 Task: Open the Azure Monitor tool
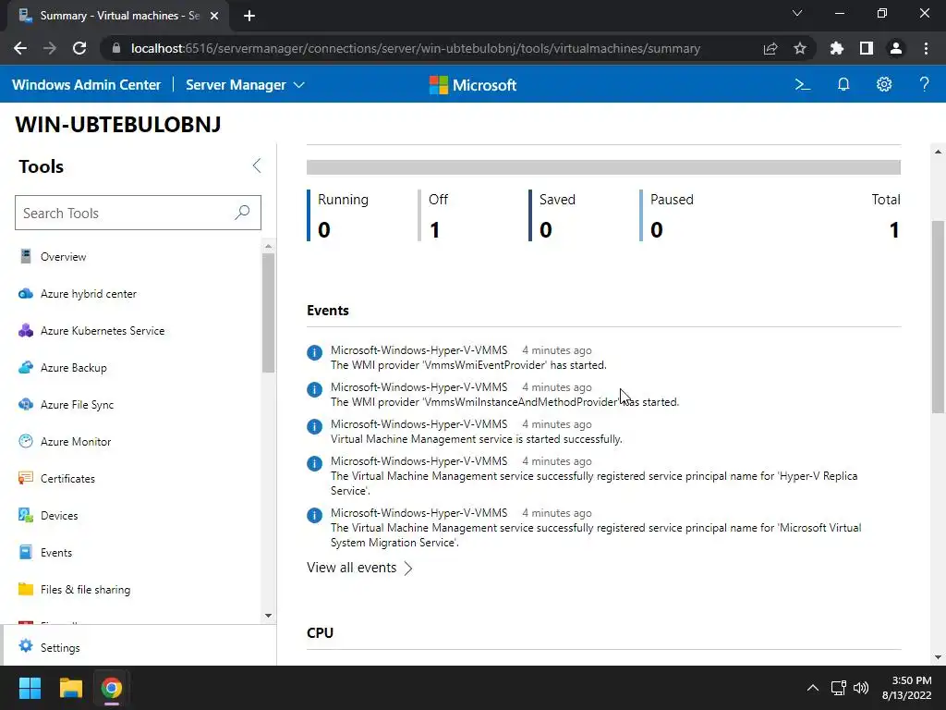[76, 442]
